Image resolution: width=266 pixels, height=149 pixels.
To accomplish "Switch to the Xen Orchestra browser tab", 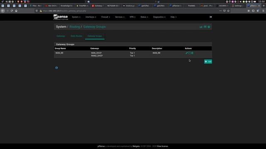I will 52,6.
